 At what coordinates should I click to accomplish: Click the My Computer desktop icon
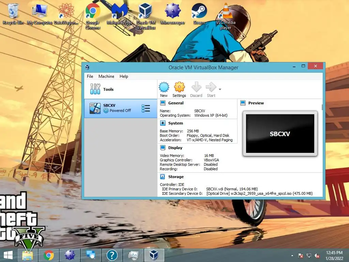[40, 13]
